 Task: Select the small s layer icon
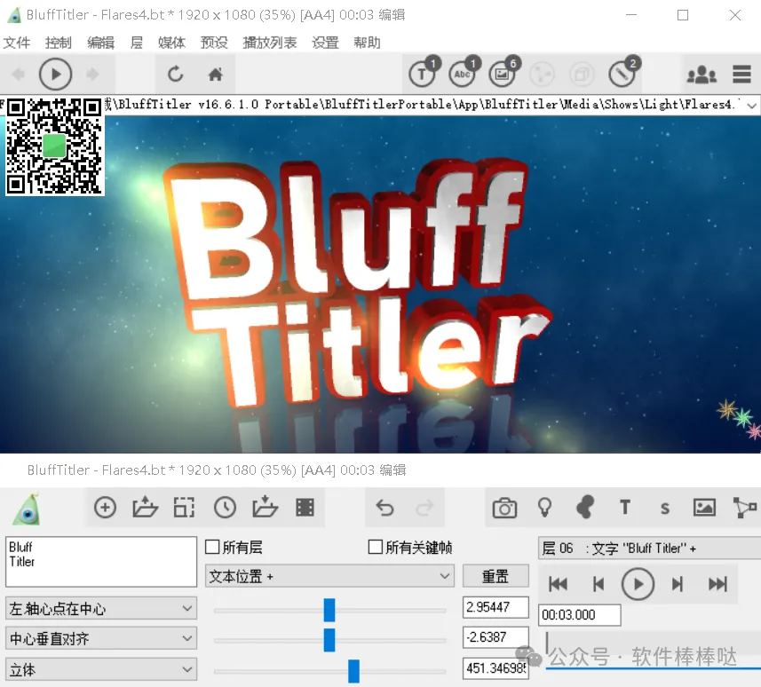(665, 509)
